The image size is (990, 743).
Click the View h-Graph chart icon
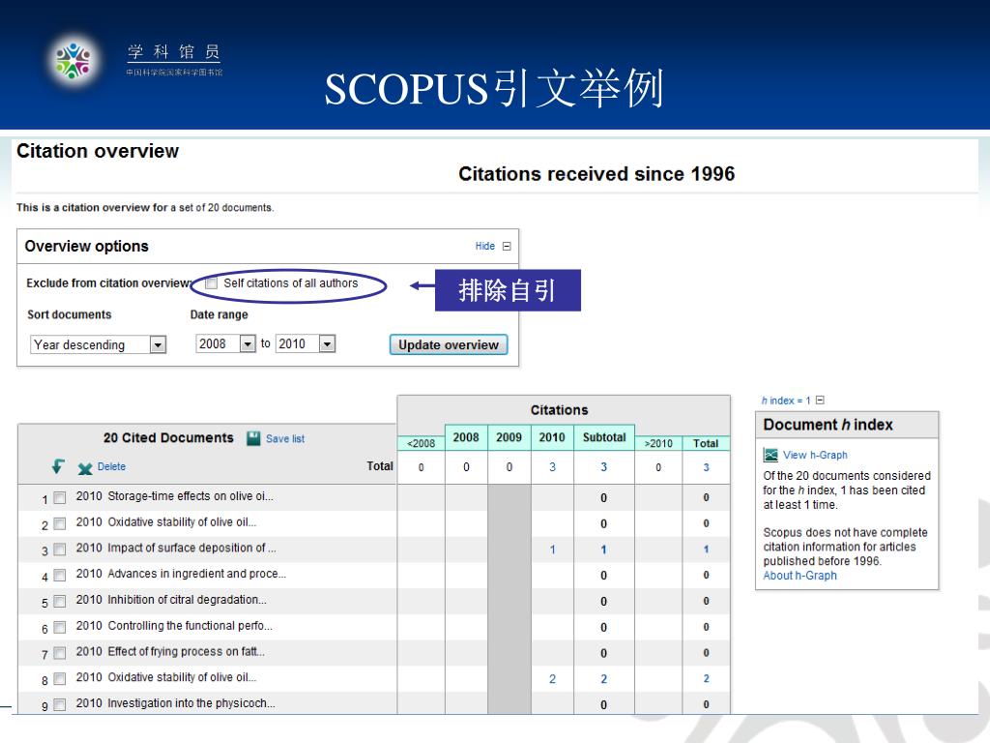[x=771, y=455]
